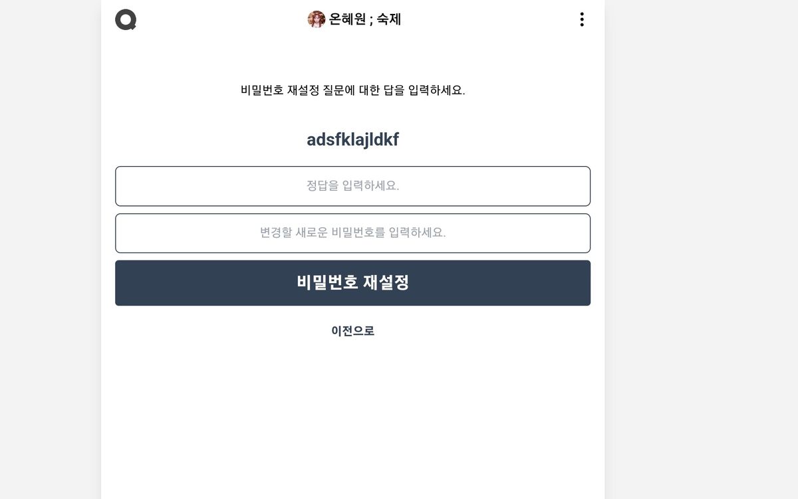Image resolution: width=798 pixels, height=499 pixels.
Task: Submit the password reset form
Action: point(352,283)
